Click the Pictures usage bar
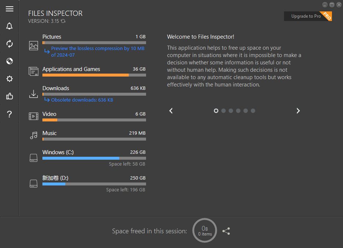The image size is (343, 248). click(94, 43)
